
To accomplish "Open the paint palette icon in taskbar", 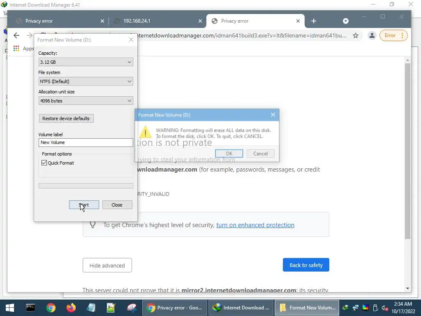I will (x=132, y=308).
